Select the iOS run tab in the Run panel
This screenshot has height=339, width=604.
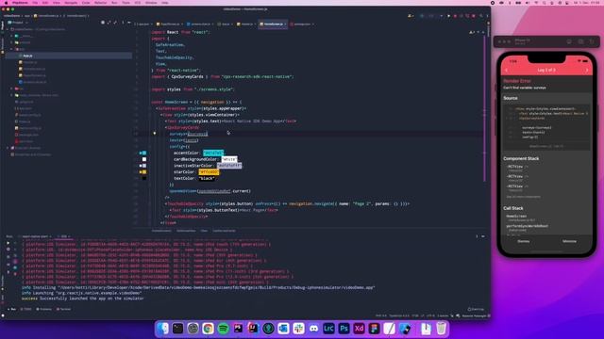64,236
